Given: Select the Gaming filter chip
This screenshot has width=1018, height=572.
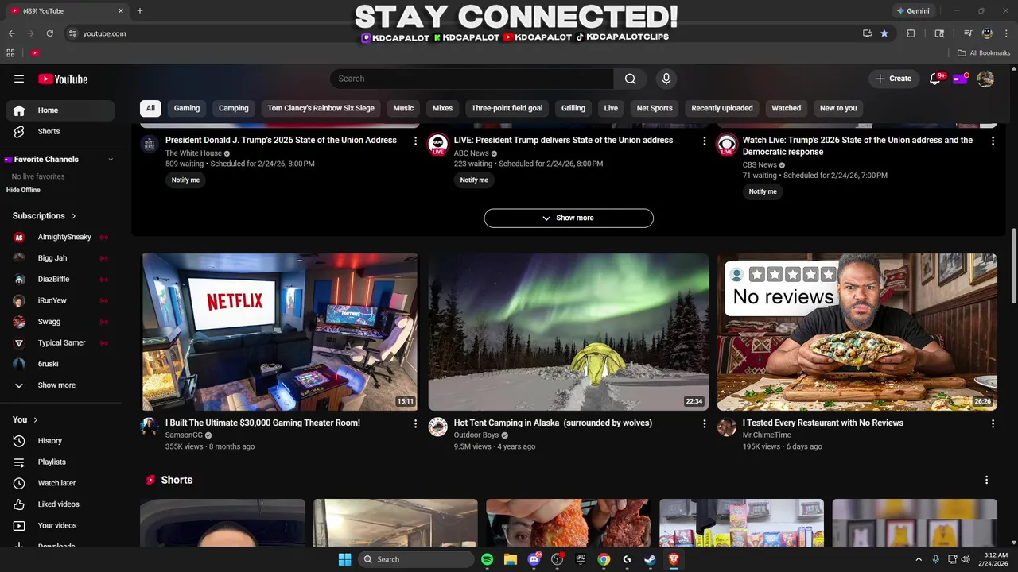Looking at the screenshot, I should [x=187, y=108].
